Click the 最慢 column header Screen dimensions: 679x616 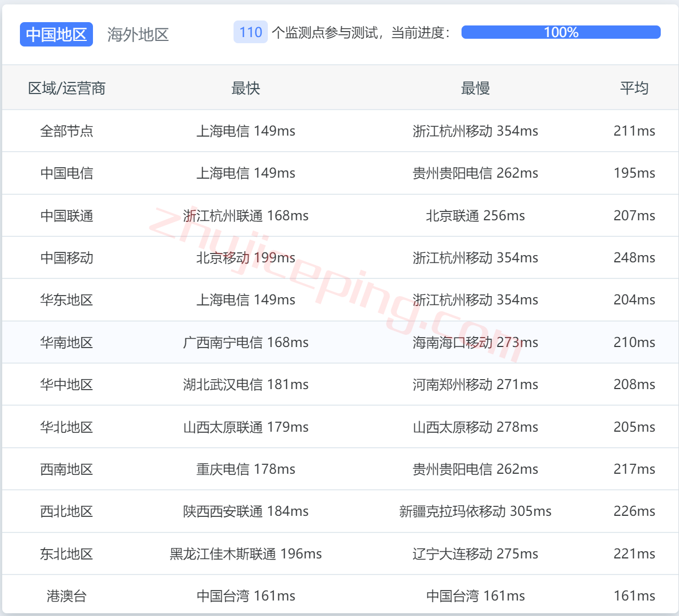[x=475, y=88]
